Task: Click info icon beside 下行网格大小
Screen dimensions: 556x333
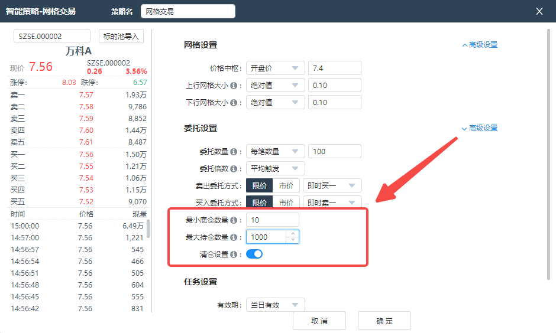Action: click(234, 103)
